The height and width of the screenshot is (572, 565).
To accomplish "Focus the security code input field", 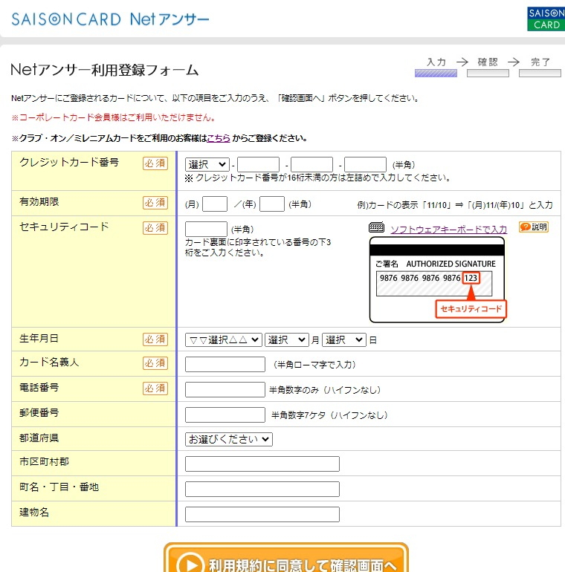I will 206,229.
